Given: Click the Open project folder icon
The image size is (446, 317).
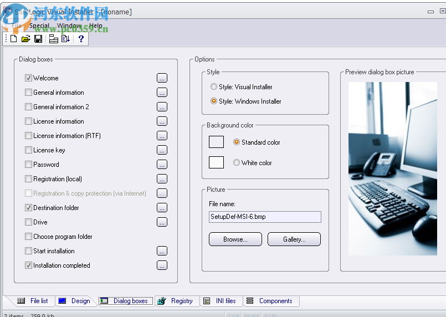Looking at the screenshot, I should (25, 38).
